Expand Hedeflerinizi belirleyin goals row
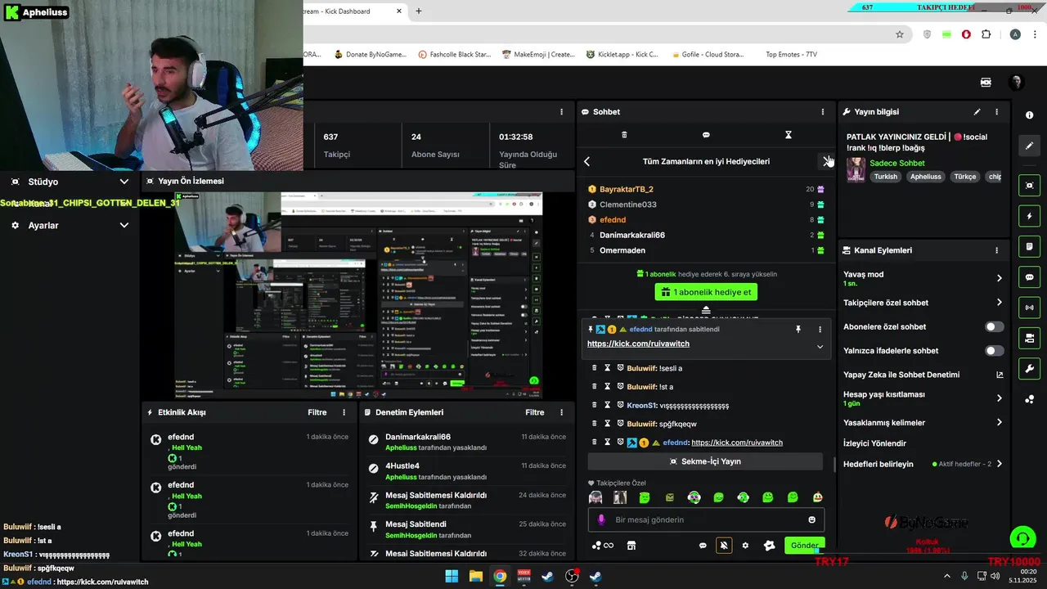Viewport: 1047px width, 589px height. (999, 464)
